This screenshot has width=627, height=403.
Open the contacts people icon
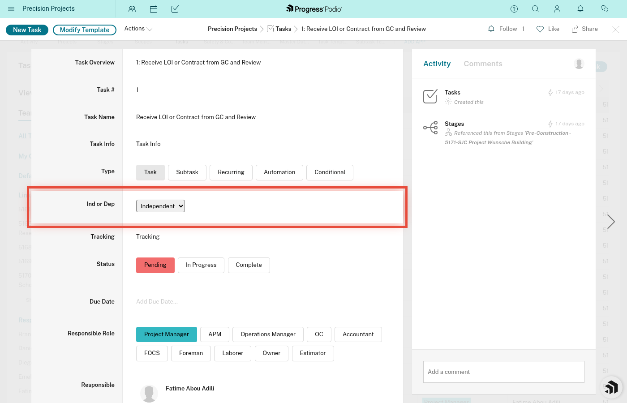(x=132, y=9)
